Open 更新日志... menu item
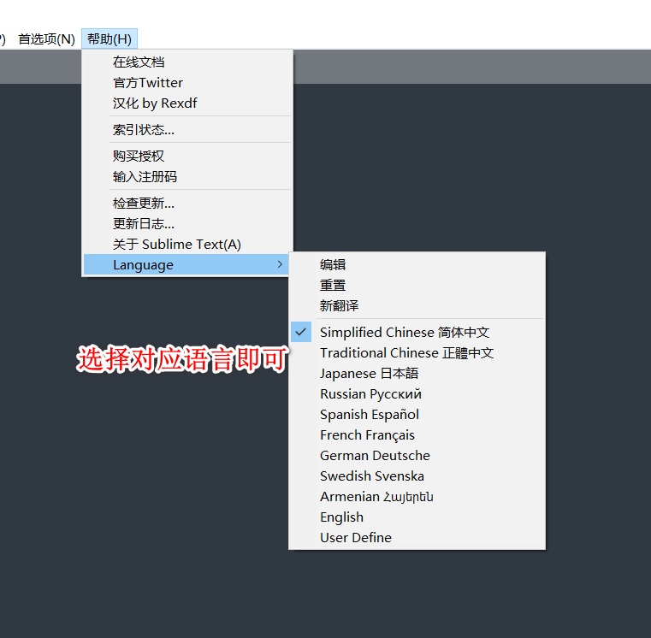651x638 pixels. (x=187, y=224)
